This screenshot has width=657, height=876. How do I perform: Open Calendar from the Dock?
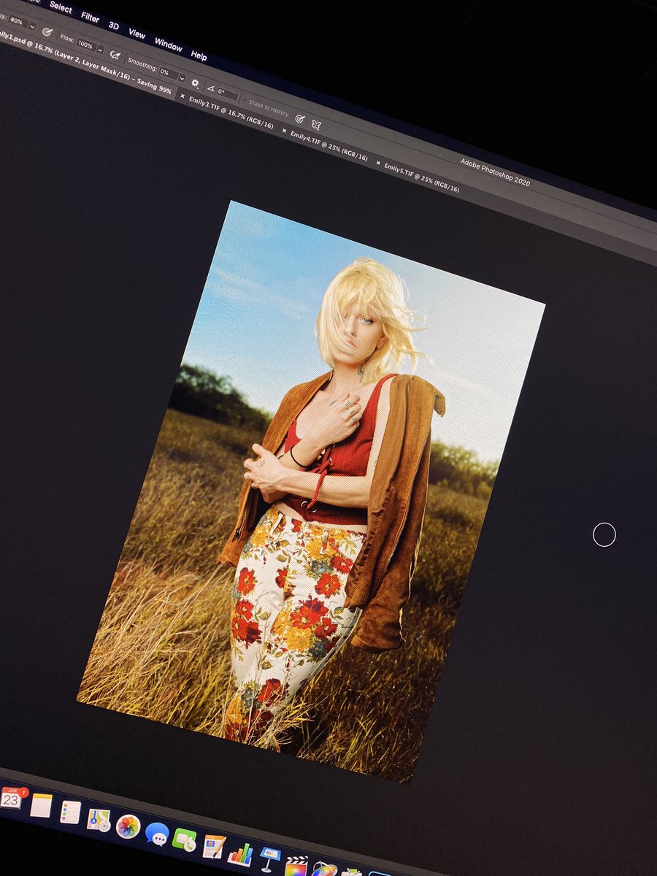[12, 799]
